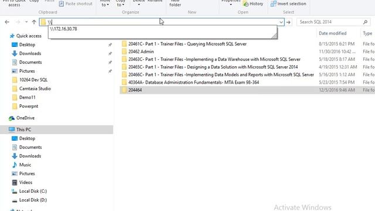The image size is (375, 211).
Task: Click the Back navigation arrow
Action: [x=7, y=22]
